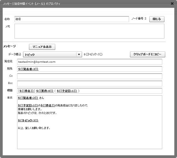Click inside the メモ text area

[x=89, y=31]
